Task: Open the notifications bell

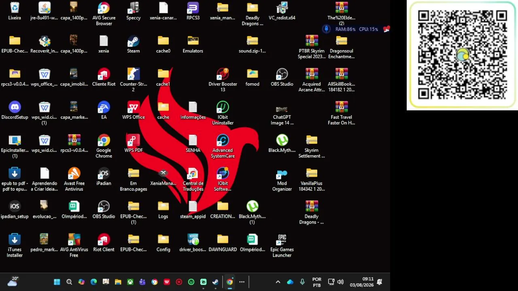Action: tap(380, 282)
